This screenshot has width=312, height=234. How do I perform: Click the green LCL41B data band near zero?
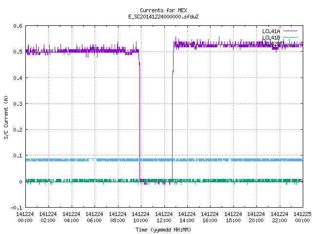tap(164, 181)
